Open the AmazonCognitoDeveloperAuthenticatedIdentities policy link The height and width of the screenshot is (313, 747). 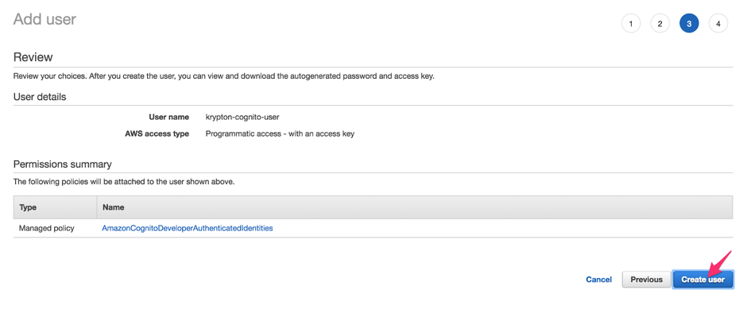[188, 228]
